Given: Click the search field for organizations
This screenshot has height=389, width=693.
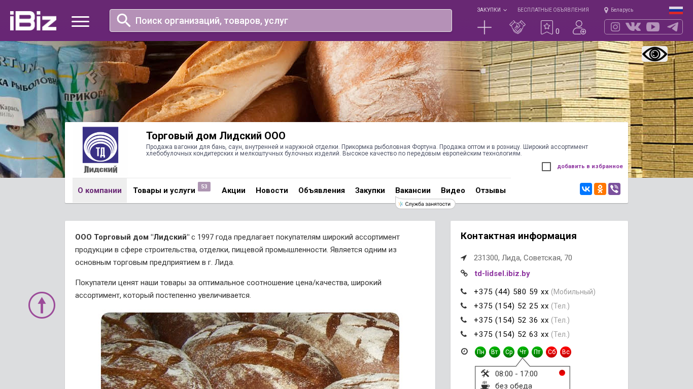Looking at the screenshot, I should pos(281,20).
